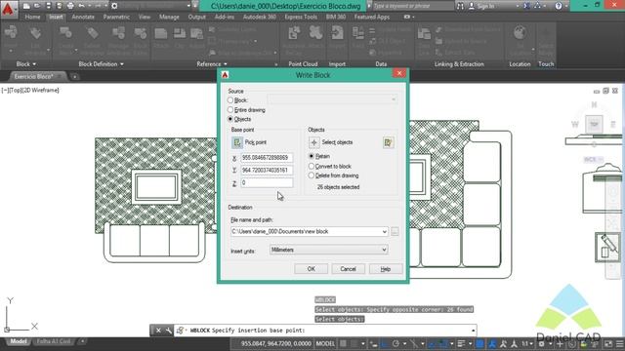625x351 pixels.
Task: Open the Sign In dropdown
Action: [x=518, y=6]
